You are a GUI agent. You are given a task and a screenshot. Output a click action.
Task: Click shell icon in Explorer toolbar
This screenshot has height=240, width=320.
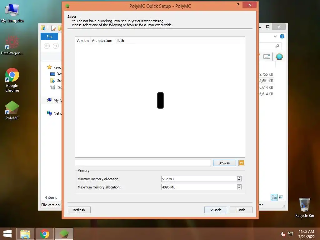[279, 57]
